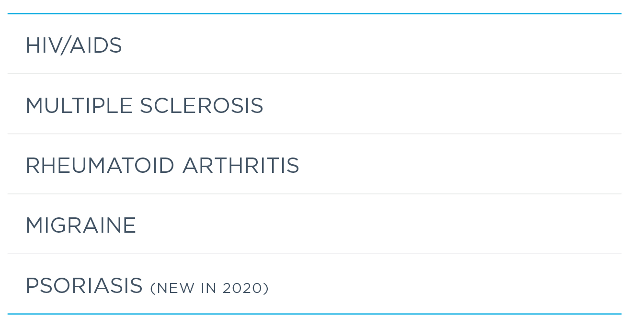The height and width of the screenshot is (327, 629).
Task: Click the word "NEW" beside Psoriasis
Action: click(x=170, y=288)
